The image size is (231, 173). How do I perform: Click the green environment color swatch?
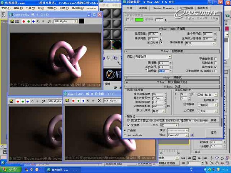pos(139,20)
